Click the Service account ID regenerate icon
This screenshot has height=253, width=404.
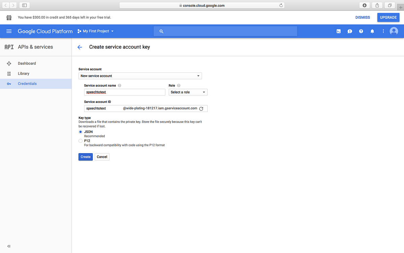(201, 109)
